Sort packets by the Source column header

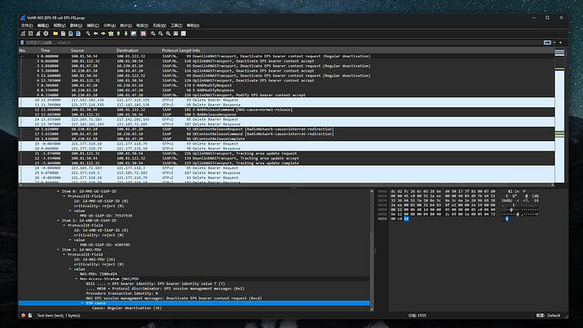coord(78,50)
